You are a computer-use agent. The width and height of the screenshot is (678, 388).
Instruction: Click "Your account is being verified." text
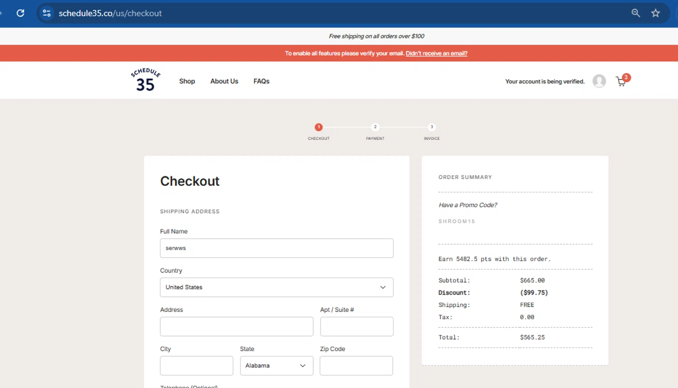pyautogui.click(x=545, y=81)
